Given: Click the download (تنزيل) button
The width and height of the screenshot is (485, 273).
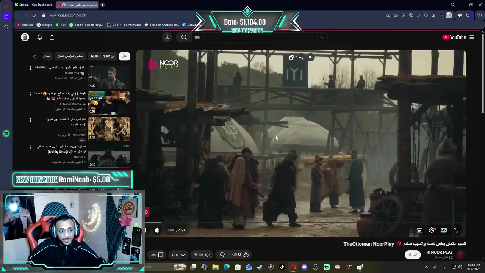Looking at the screenshot, I should [x=178, y=255].
